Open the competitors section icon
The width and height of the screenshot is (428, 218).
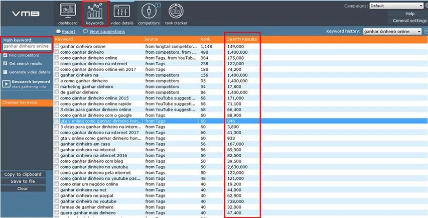coord(149,11)
